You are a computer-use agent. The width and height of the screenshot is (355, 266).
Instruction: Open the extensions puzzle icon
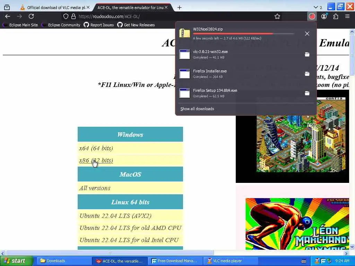pyautogui.click(x=336, y=16)
